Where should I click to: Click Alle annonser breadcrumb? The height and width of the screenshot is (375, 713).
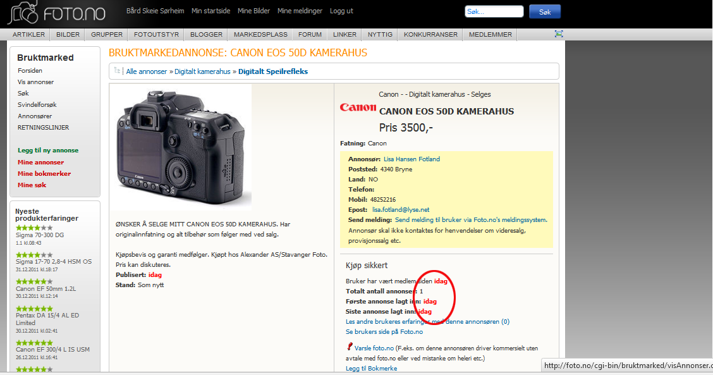pyautogui.click(x=147, y=71)
